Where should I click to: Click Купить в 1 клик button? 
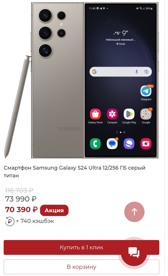tap(81, 247)
